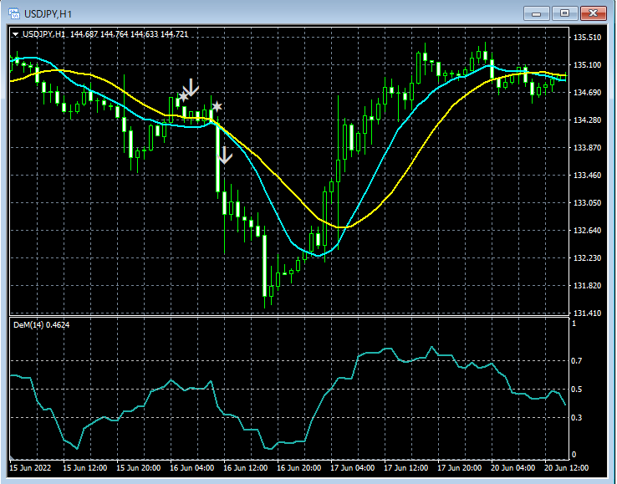Click the '17 Jun 20:00' time axis label

pyautogui.click(x=460, y=468)
